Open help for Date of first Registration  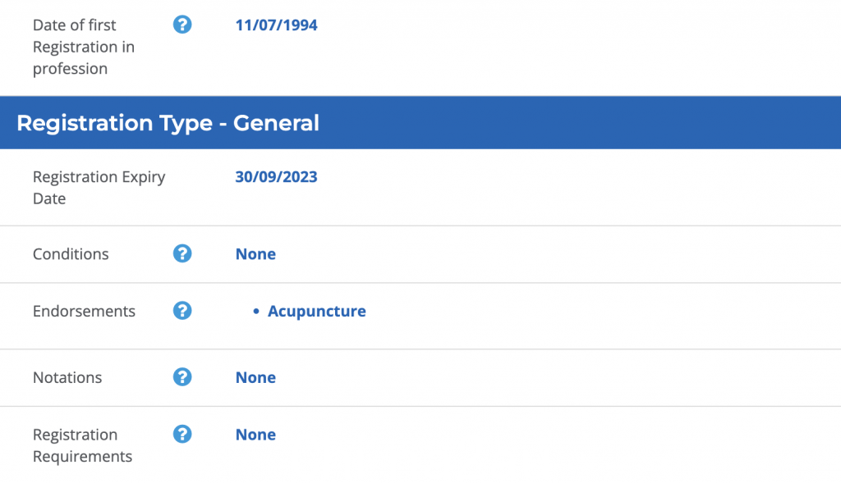click(182, 25)
